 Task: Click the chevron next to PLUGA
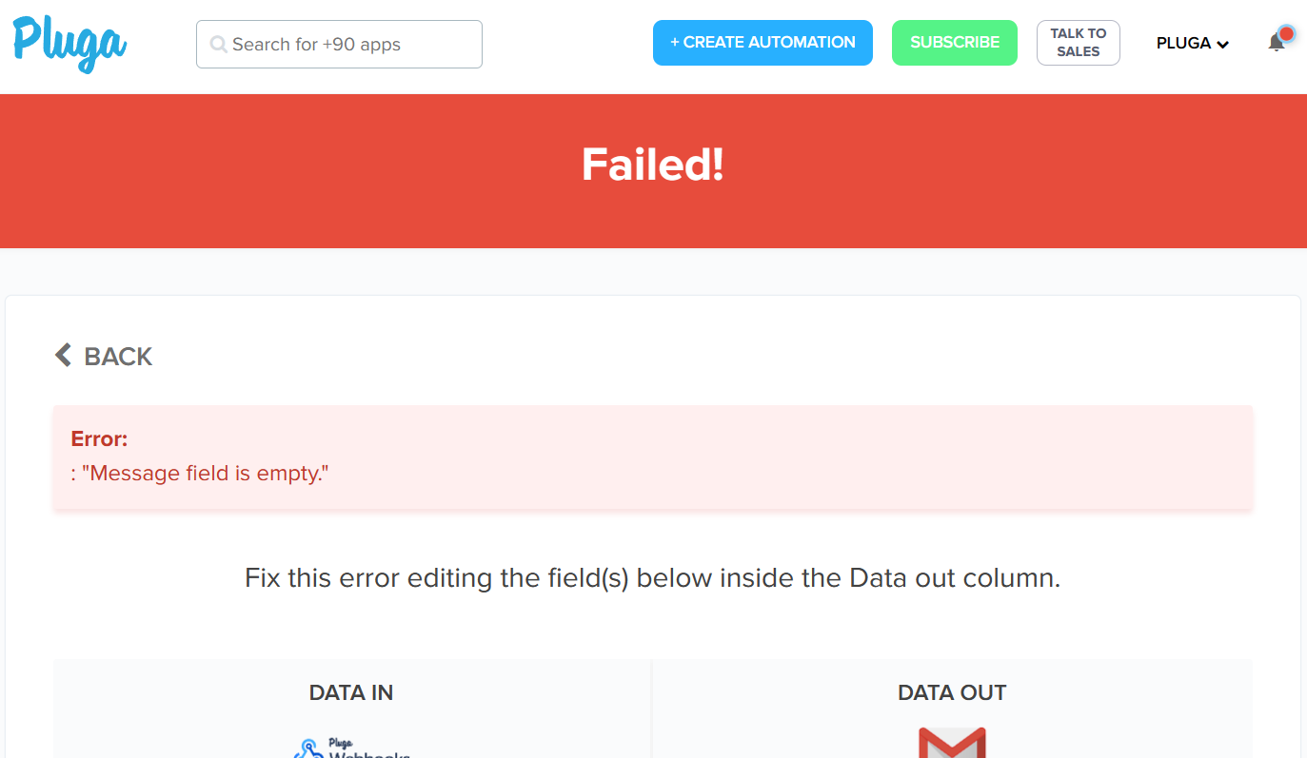(x=1222, y=44)
